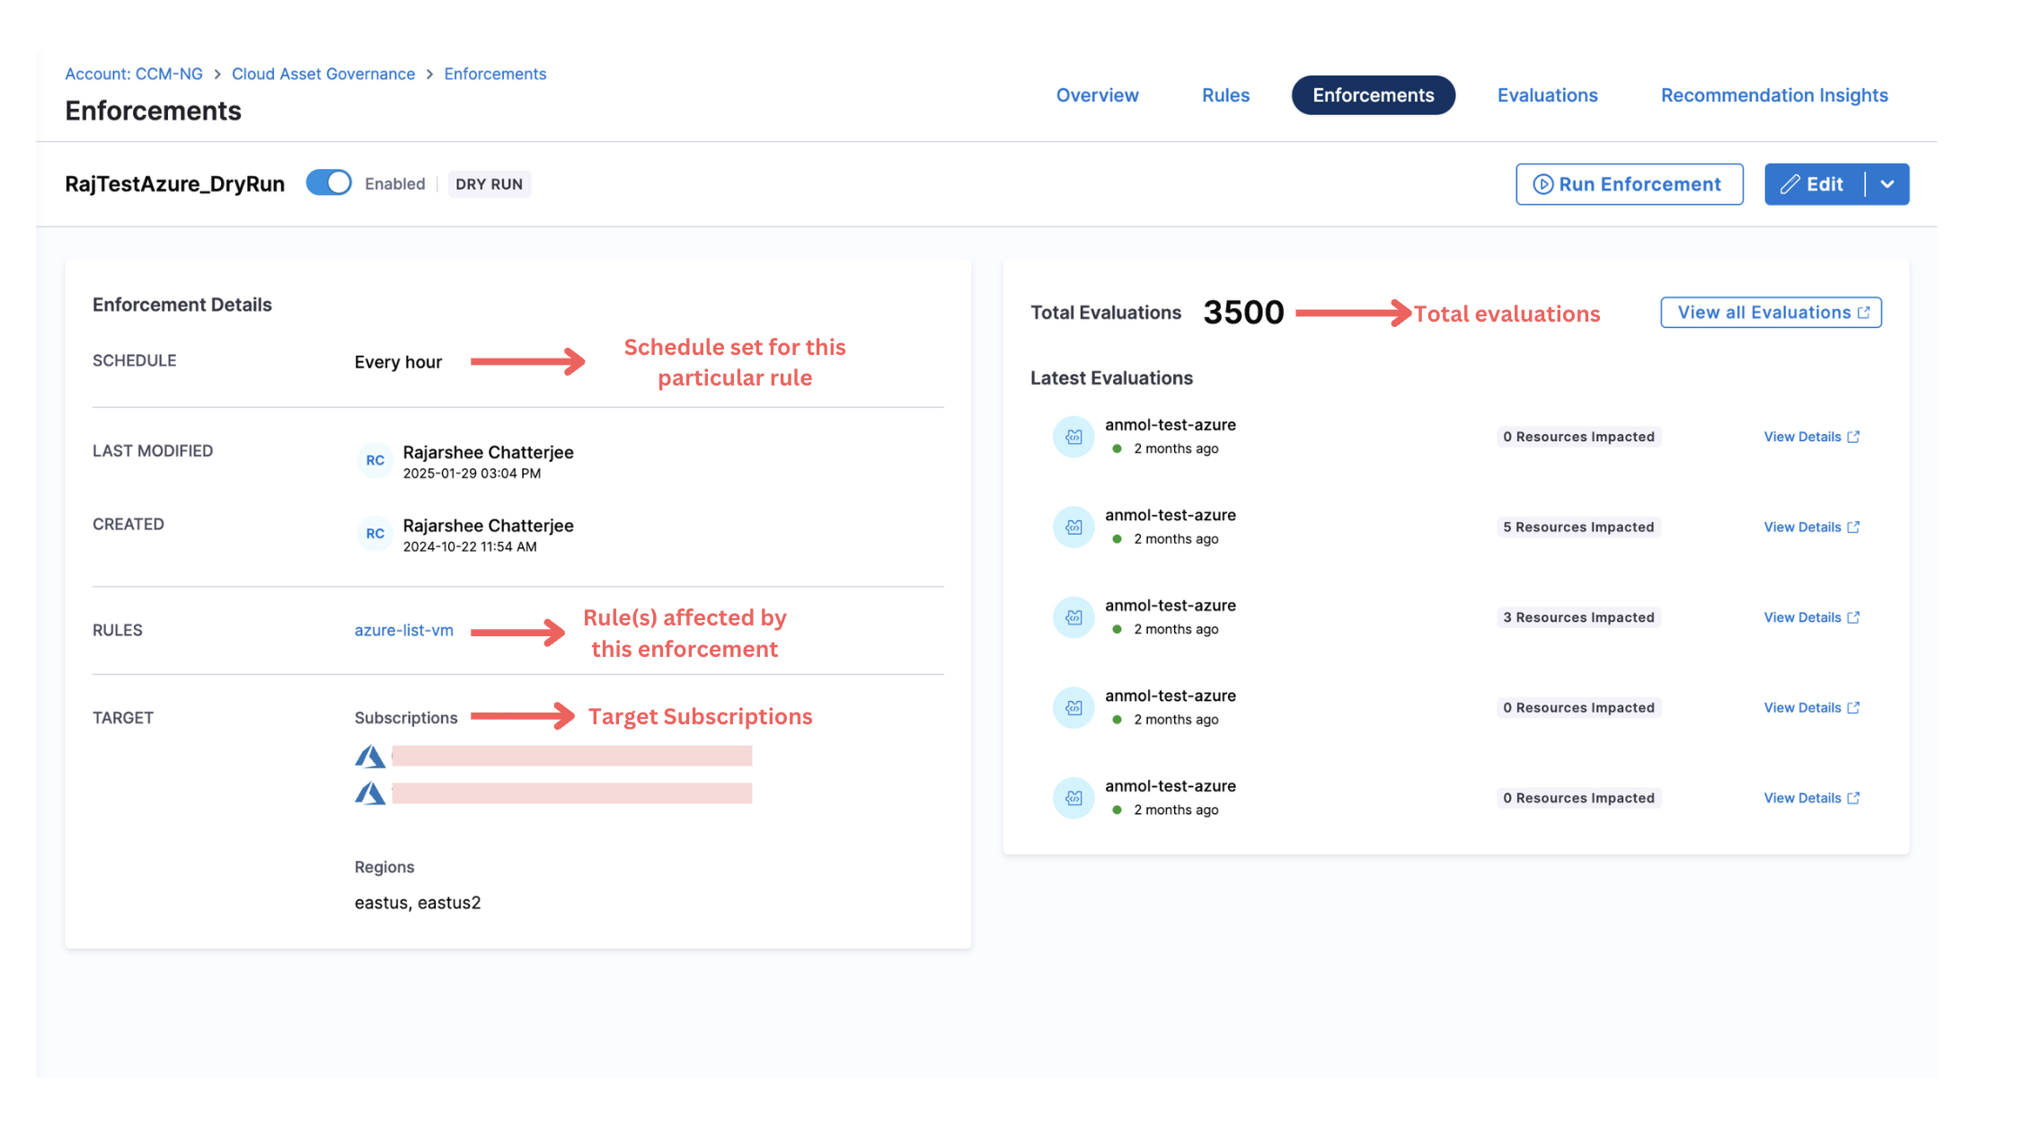Click the first Azure subscription logo

pyautogui.click(x=370, y=757)
